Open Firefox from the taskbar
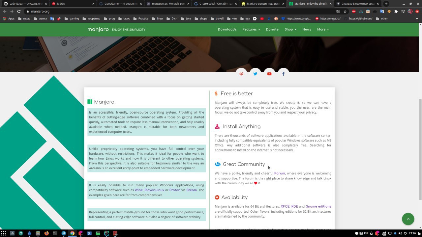 46,233
